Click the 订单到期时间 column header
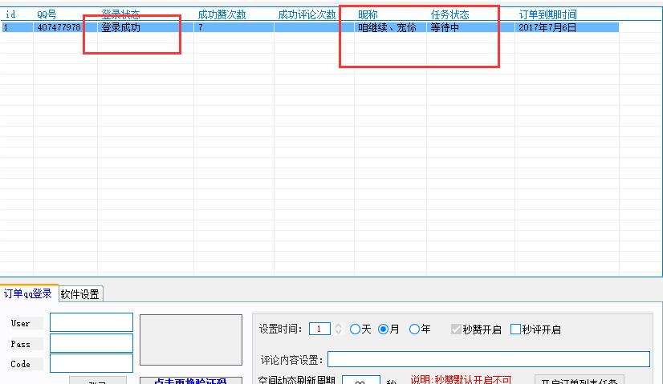The image size is (663, 384). tap(547, 14)
